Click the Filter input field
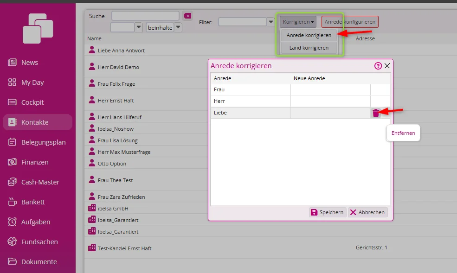 tap(243, 22)
